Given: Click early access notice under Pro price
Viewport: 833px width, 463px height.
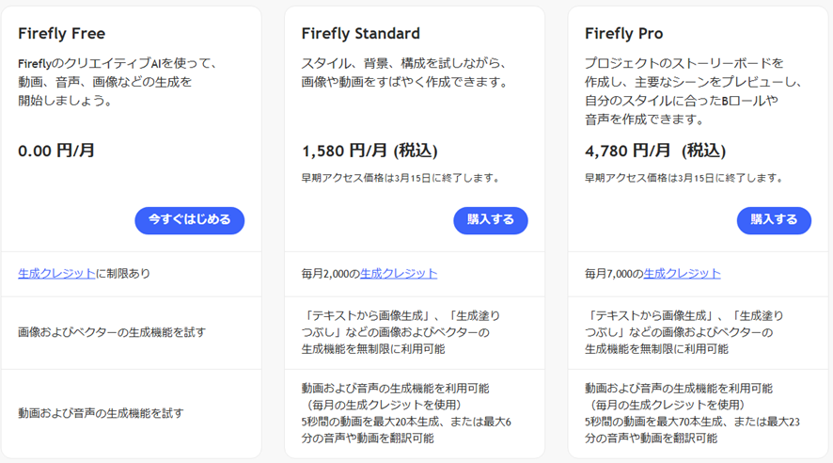Looking at the screenshot, I should click(x=684, y=178).
